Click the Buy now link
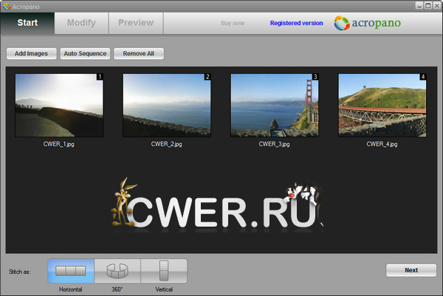This screenshot has width=443, height=296. tap(234, 23)
